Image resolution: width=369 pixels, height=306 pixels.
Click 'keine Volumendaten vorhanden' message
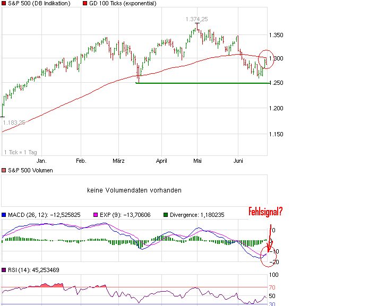point(134,190)
